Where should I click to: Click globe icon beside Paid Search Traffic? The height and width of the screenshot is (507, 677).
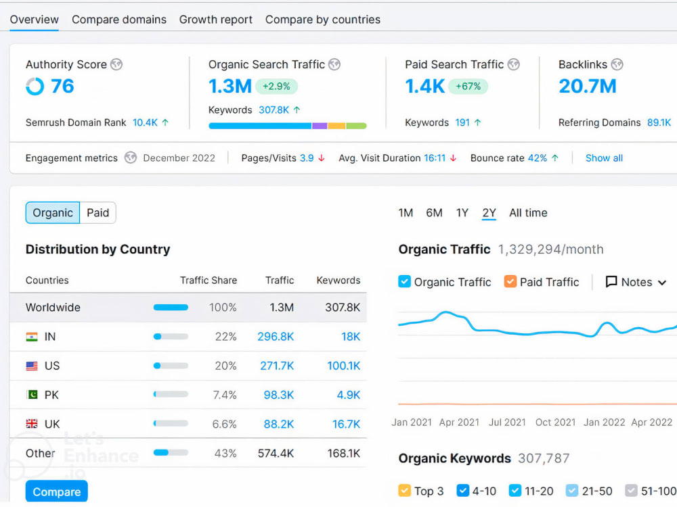click(x=513, y=65)
